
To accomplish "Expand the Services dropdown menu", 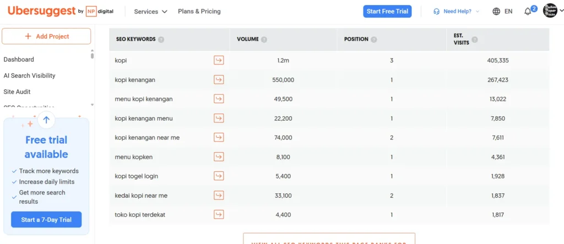I will point(151,12).
